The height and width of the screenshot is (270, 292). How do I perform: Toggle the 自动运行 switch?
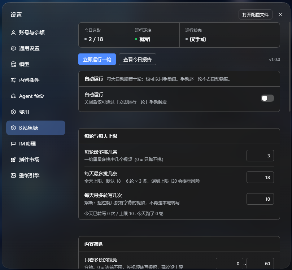click(x=267, y=98)
